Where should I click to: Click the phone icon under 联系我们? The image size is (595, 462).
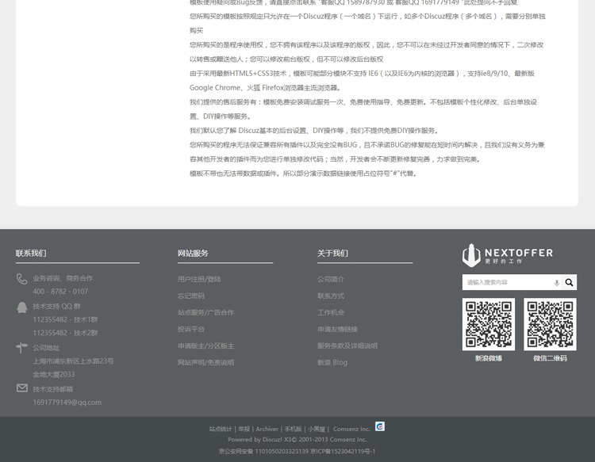tap(21, 279)
